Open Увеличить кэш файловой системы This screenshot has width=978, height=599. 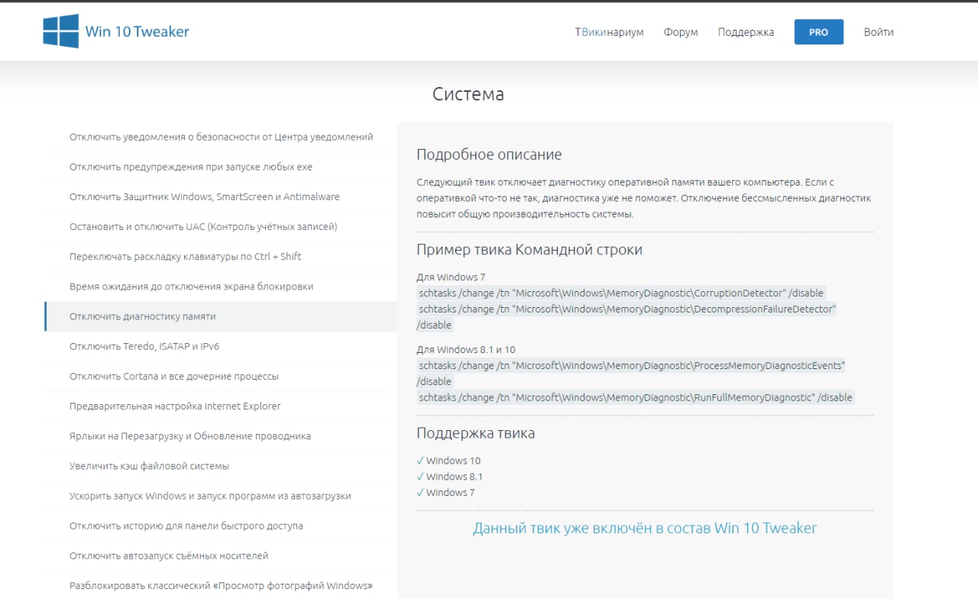point(221,466)
